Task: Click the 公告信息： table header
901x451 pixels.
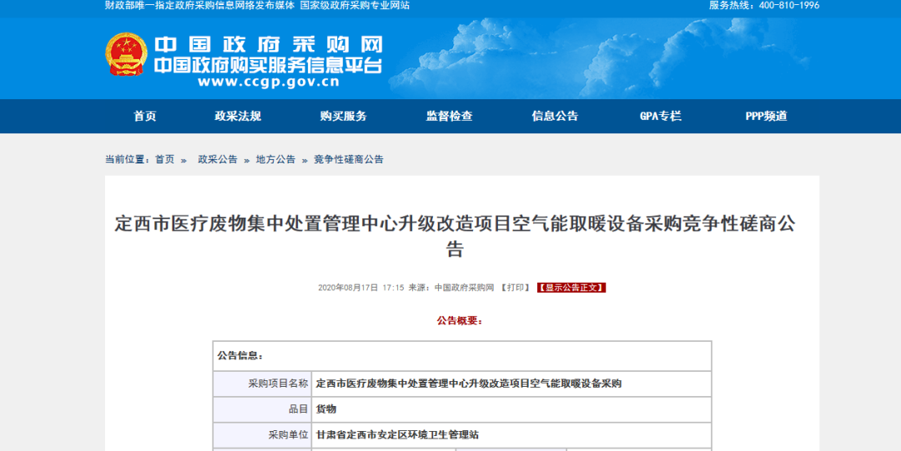Action: click(x=462, y=356)
